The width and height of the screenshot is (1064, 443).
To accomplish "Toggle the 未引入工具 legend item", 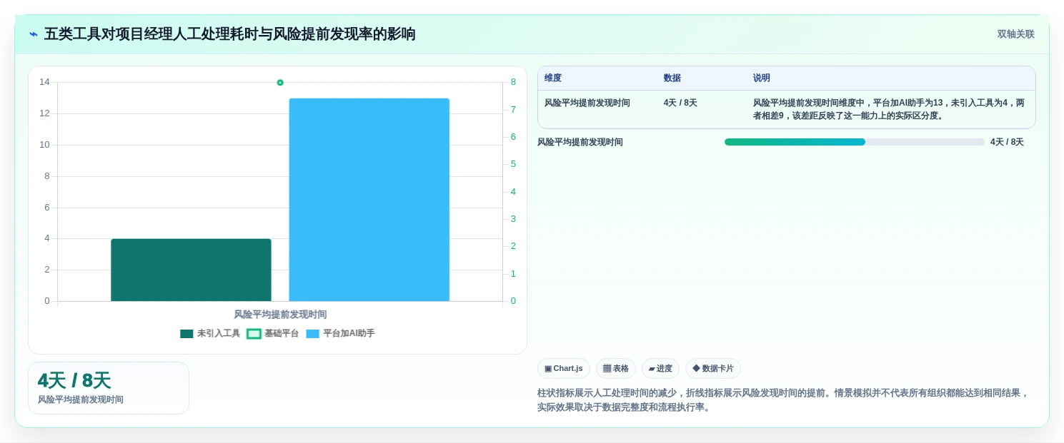I will coord(210,333).
